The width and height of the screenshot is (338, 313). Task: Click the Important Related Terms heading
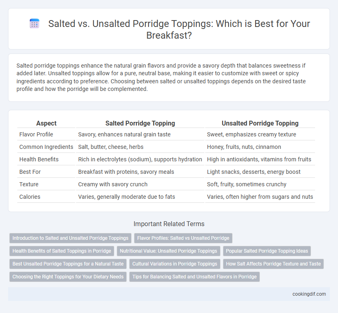[169, 224]
